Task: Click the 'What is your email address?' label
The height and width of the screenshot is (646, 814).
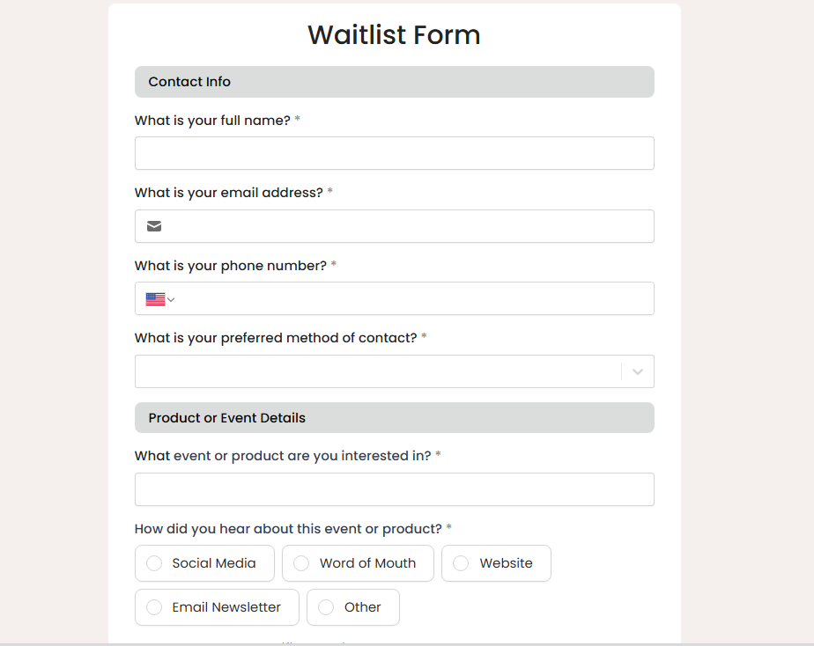Action: [x=229, y=193]
